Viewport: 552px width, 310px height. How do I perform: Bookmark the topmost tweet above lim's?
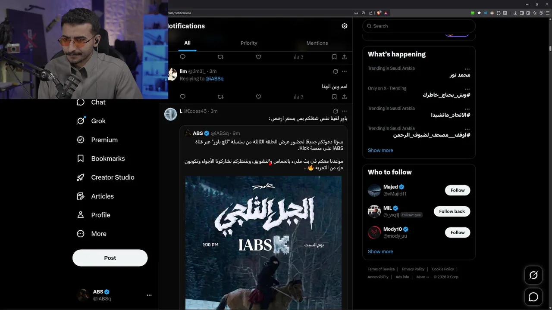334,57
